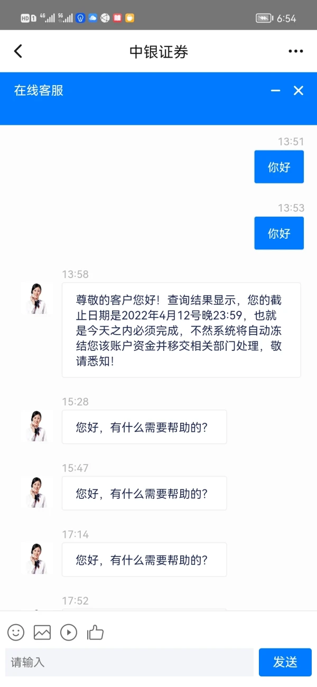Select the 中银证券 title bar
Image resolution: width=317 pixels, height=687 pixels.
[158, 51]
